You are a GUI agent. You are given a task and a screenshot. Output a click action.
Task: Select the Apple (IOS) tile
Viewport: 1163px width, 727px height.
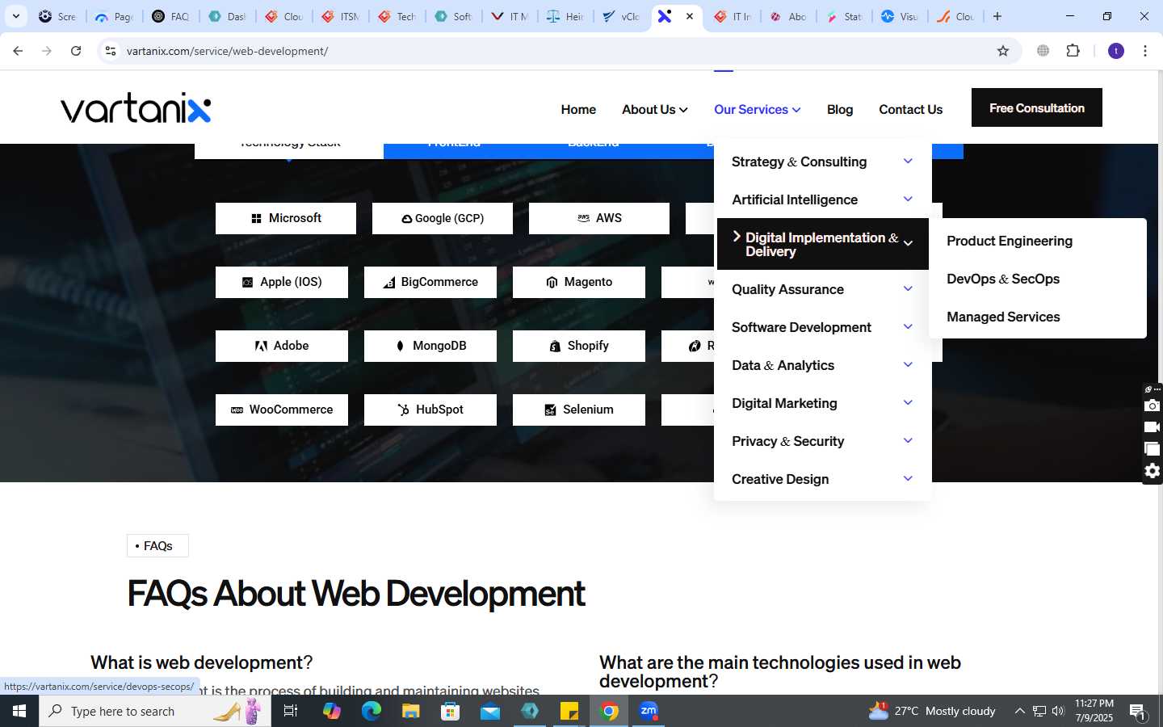click(282, 282)
